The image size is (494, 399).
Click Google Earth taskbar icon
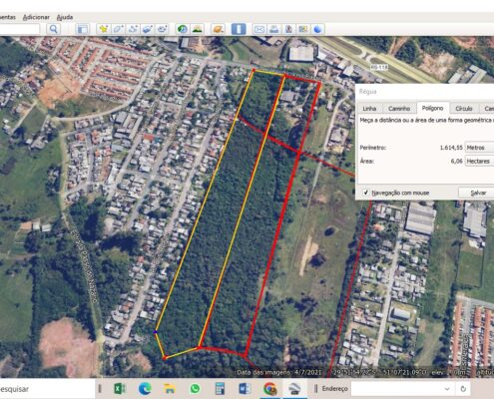coord(295,388)
